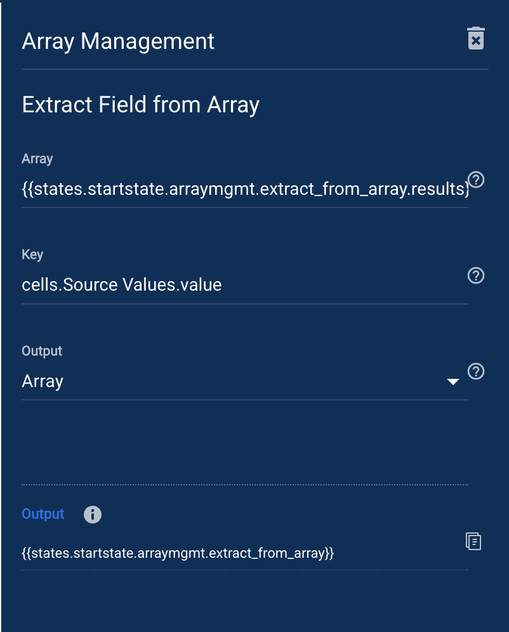Open the Output type dropdown showing Array
The height and width of the screenshot is (632, 509).
point(244,381)
